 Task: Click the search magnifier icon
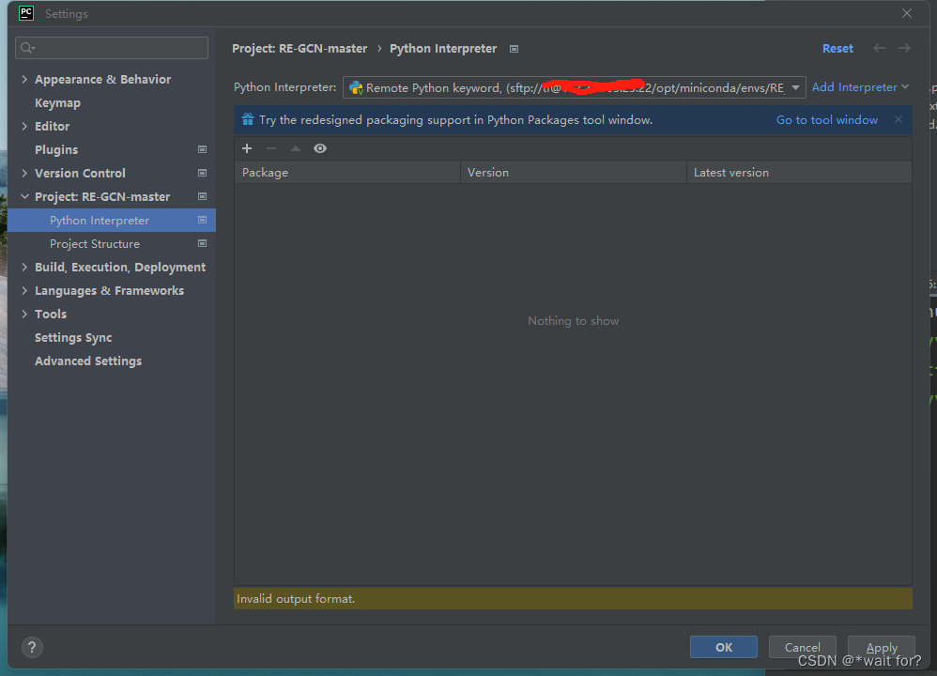[27, 48]
